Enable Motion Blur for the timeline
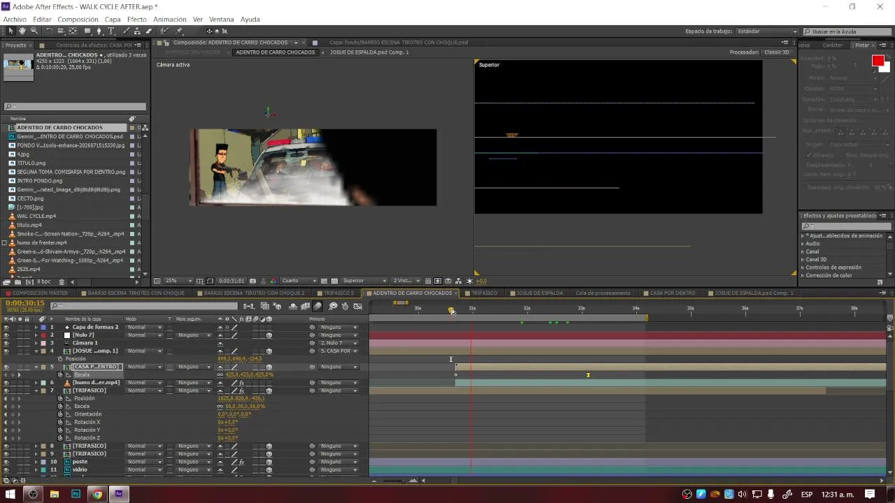Image resolution: width=895 pixels, height=503 pixels. [x=317, y=306]
